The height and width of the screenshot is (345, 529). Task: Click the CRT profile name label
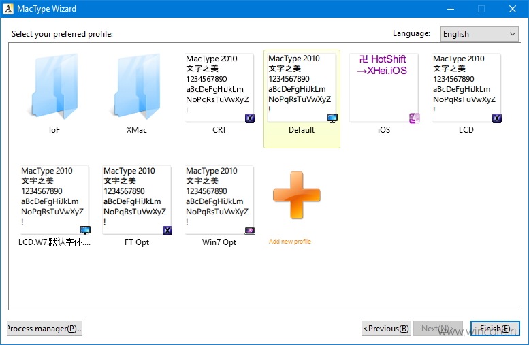pyautogui.click(x=219, y=130)
